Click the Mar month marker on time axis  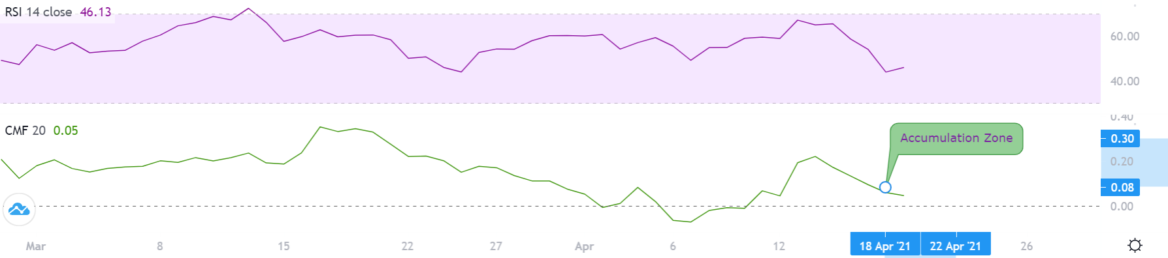[x=36, y=246]
